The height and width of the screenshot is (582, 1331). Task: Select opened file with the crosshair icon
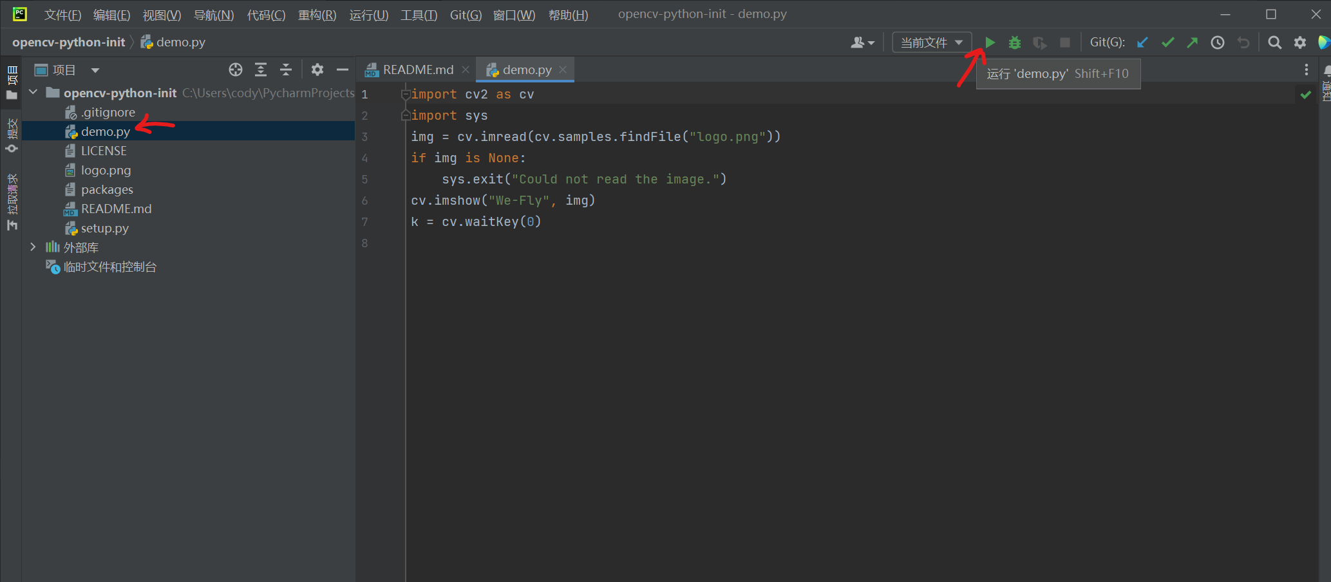(x=236, y=70)
